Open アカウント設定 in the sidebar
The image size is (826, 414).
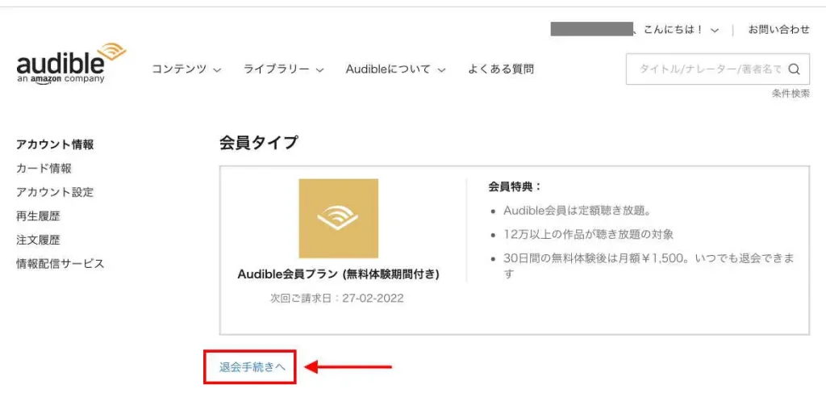pos(55,192)
